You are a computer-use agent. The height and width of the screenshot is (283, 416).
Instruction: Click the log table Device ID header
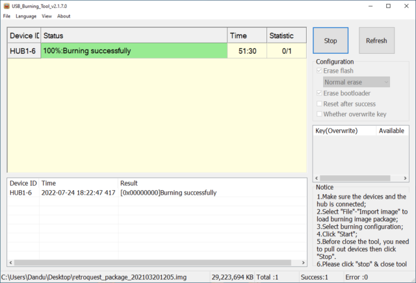[23, 183]
